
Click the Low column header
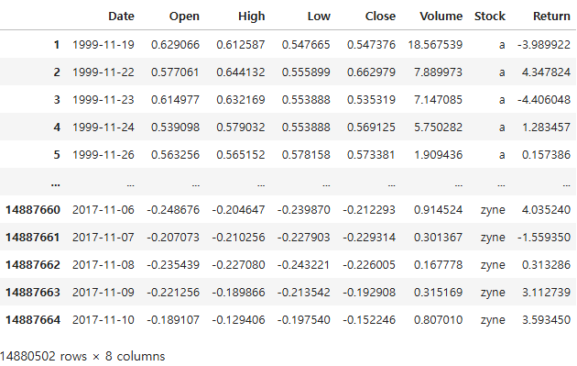click(x=319, y=17)
